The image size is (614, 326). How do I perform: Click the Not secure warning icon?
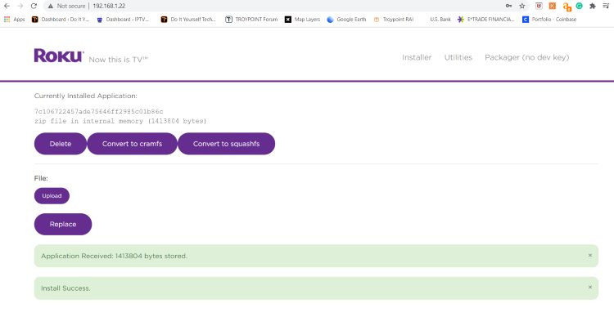tap(51, 6)
